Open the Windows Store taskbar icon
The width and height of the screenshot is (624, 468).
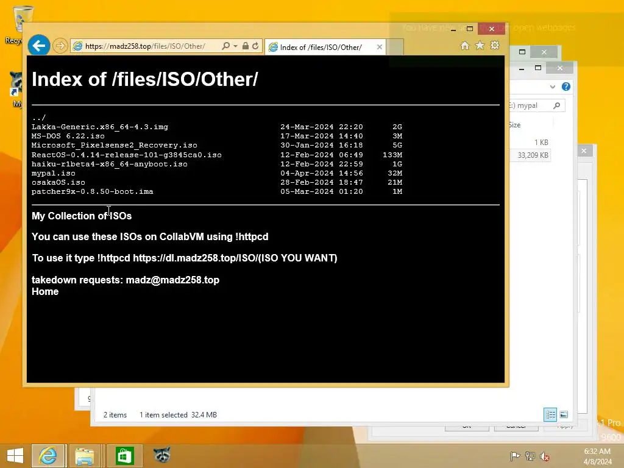pyautogui.click(x=124, y=456)
